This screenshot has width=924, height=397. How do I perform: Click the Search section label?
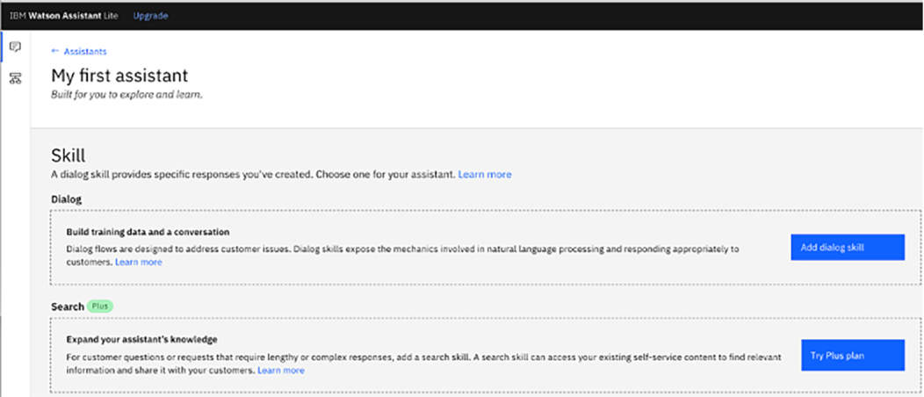pos(68,307)
